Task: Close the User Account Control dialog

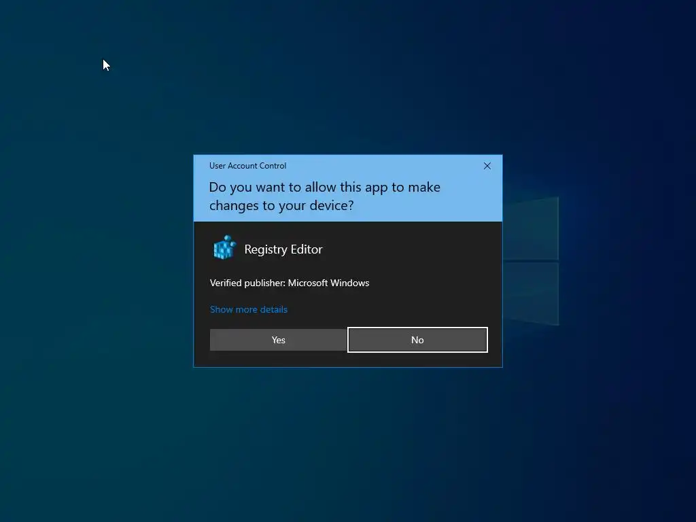Action: coord(487,166)
